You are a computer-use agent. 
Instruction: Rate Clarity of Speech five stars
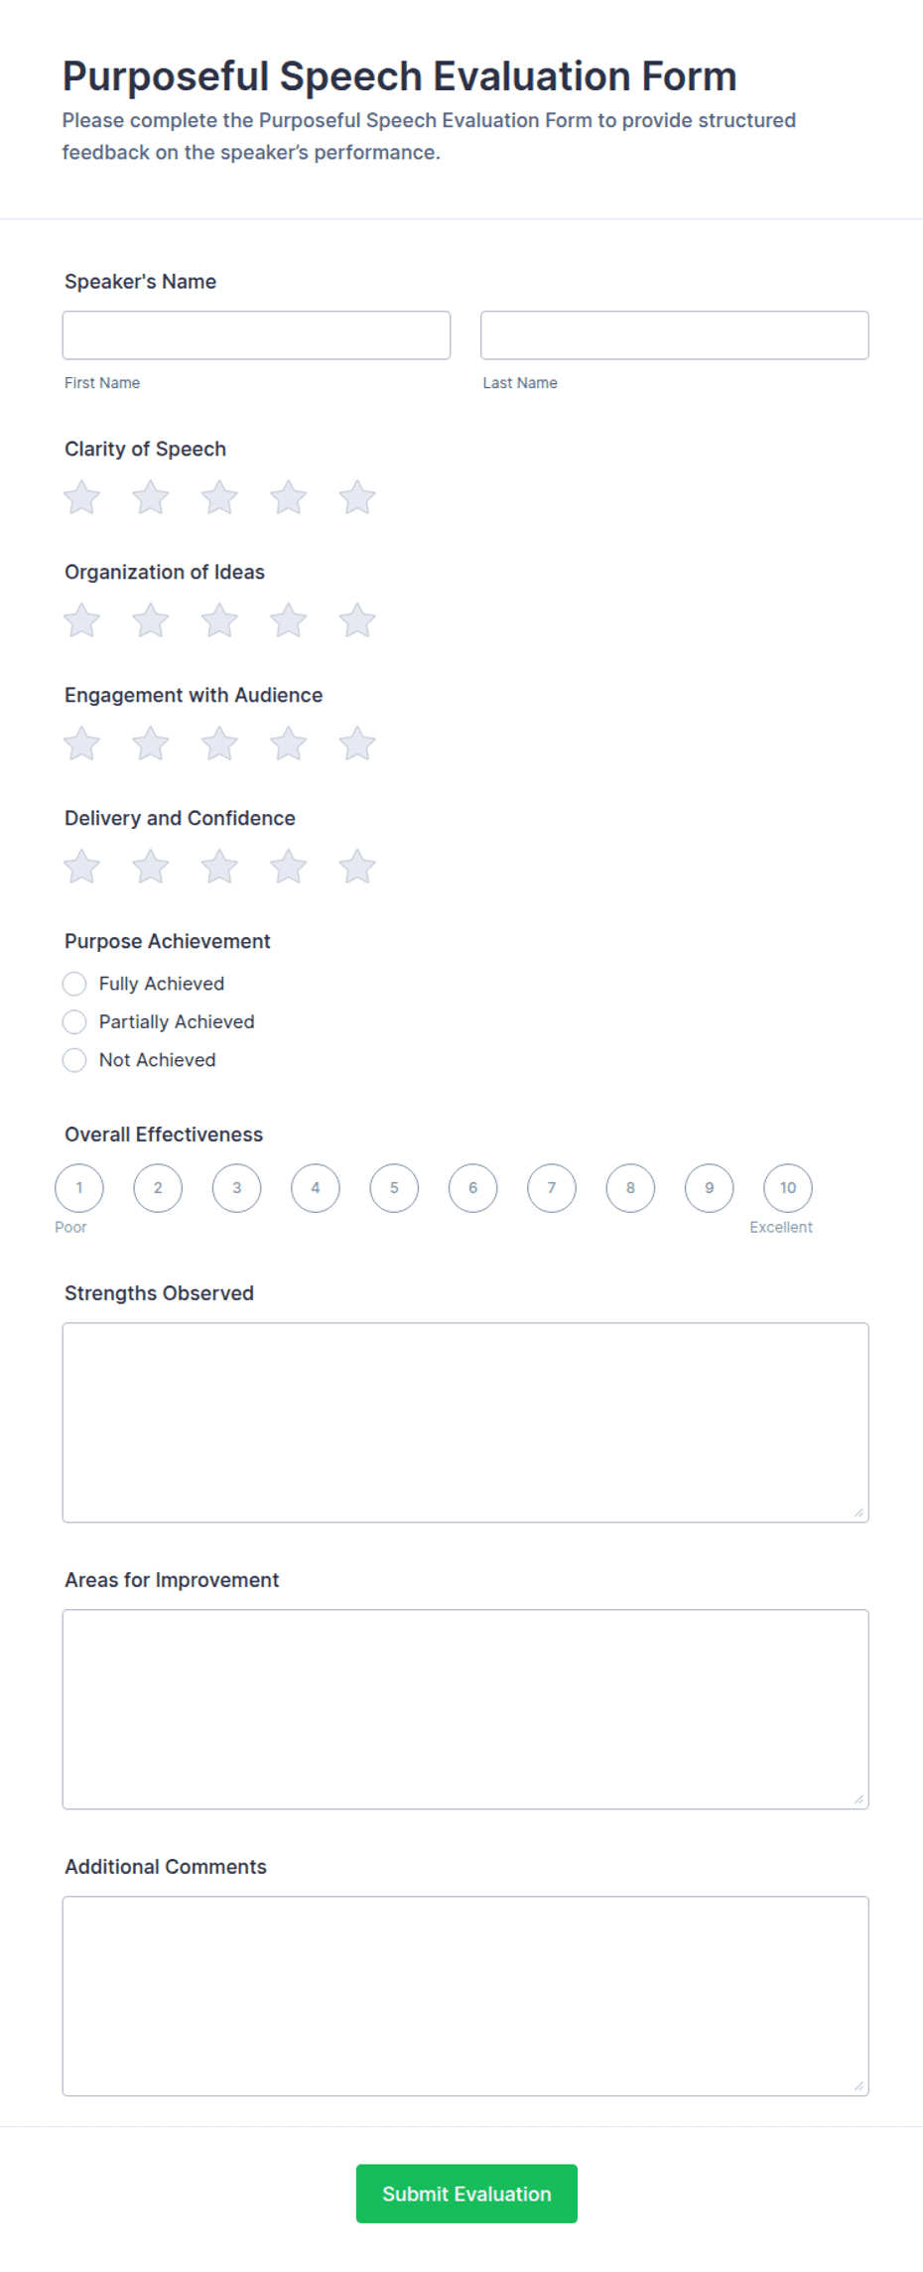coord(357,497)
